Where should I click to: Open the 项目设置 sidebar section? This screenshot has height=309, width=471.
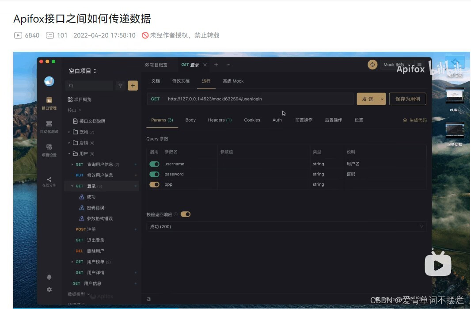click(49, 150)
